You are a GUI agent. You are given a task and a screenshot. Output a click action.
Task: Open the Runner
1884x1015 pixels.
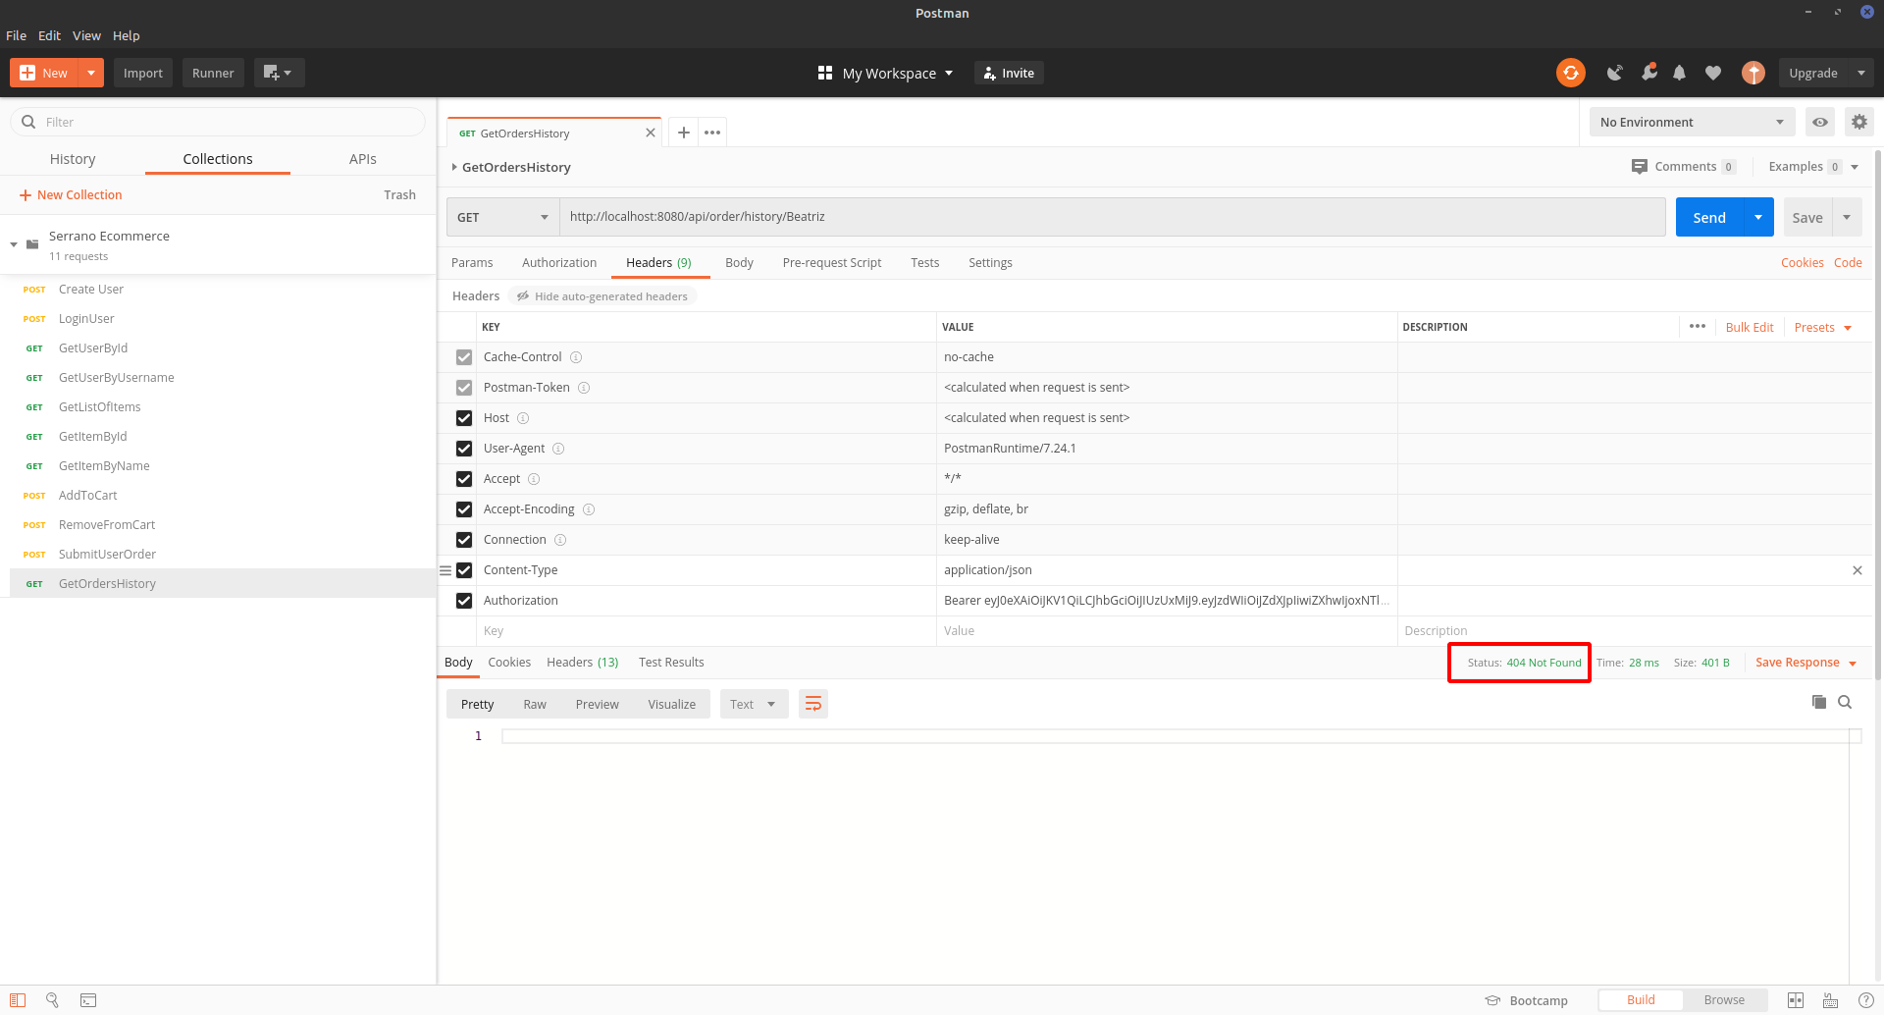click(x=213, y=73)
